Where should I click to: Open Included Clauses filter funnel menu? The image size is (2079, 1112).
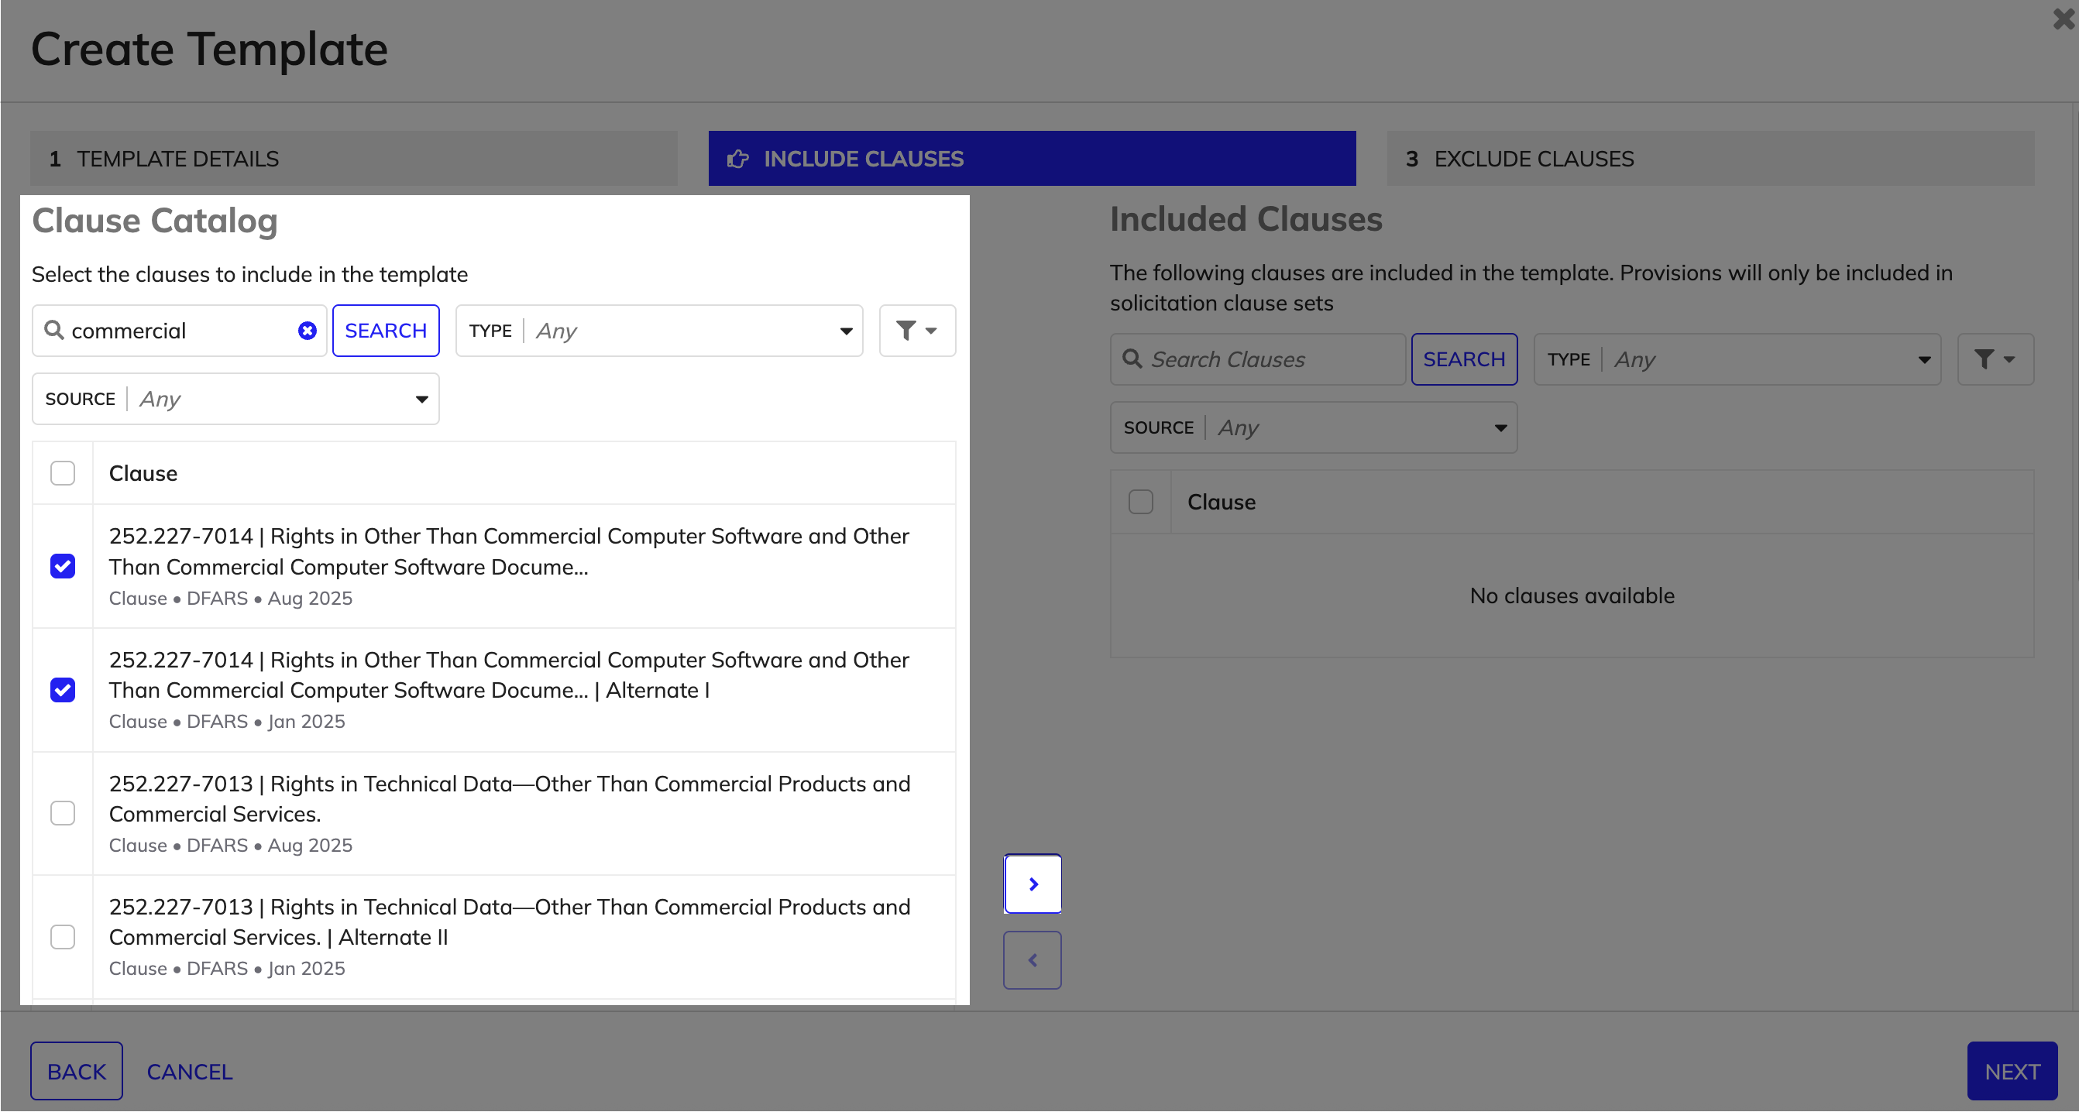[x=1995, y=360]
